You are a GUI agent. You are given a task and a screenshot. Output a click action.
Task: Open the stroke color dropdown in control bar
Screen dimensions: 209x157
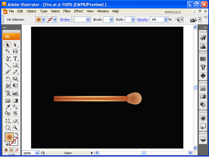click(x=55, y=20)
